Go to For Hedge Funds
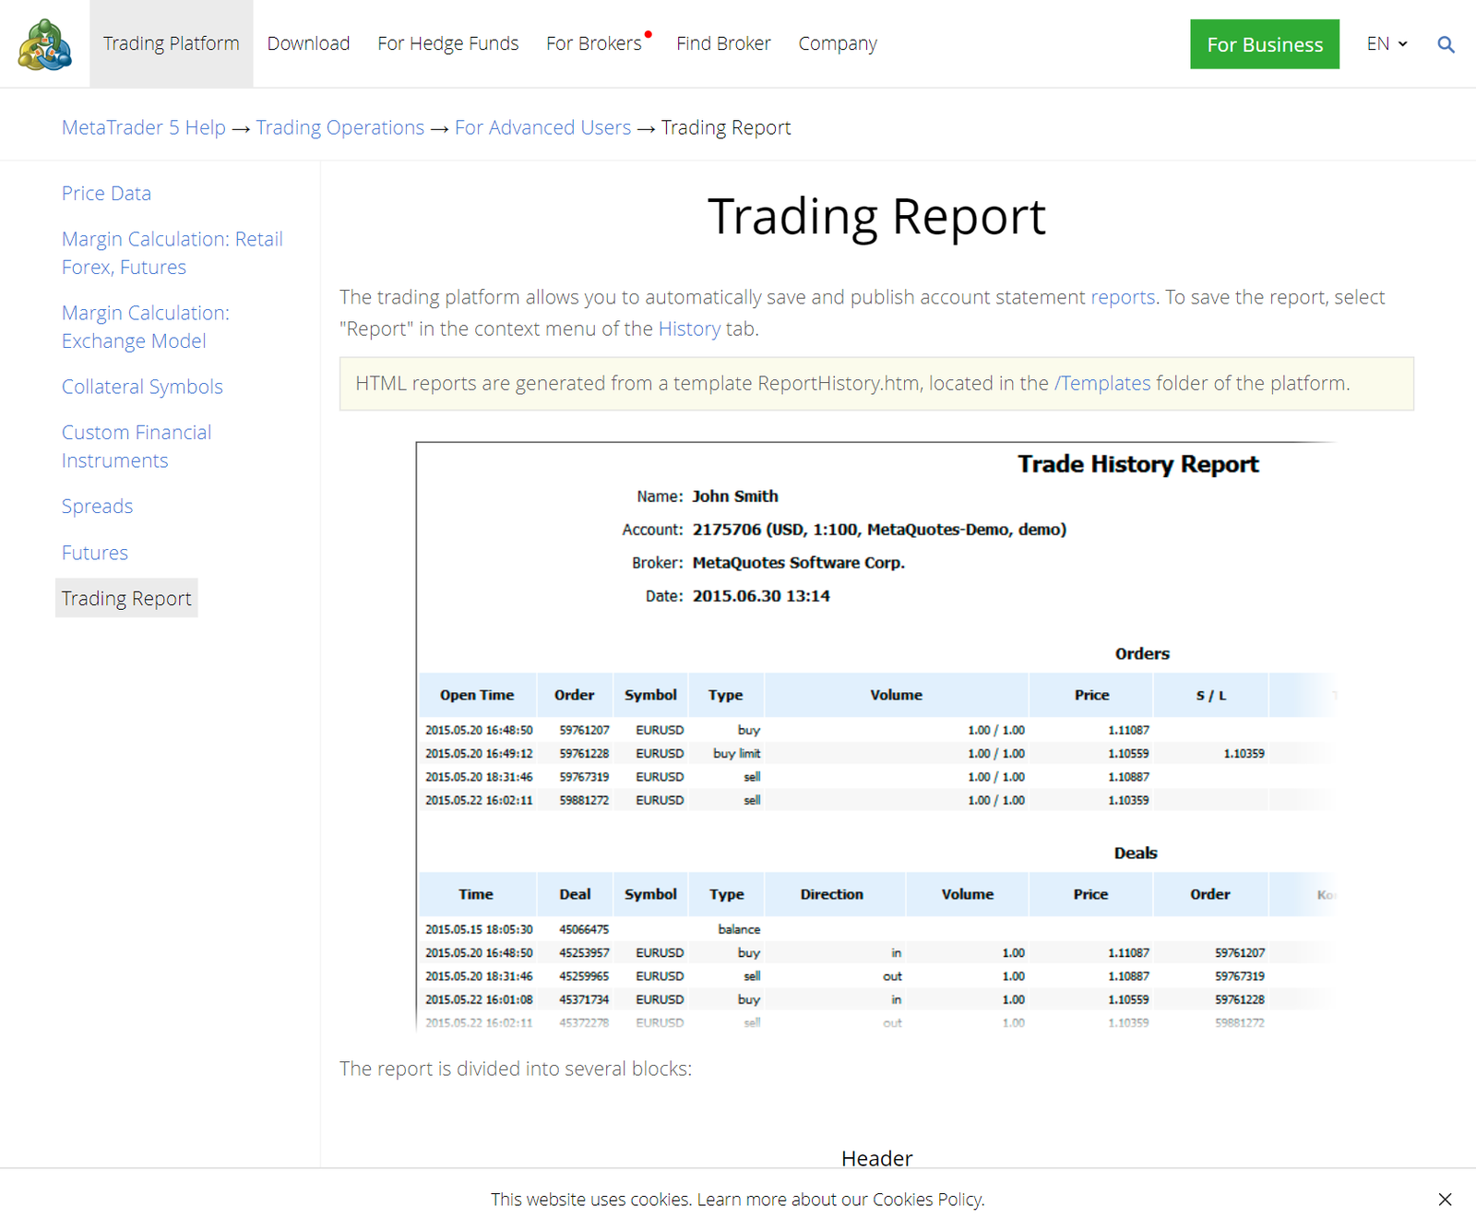 (x=448, y=43)
